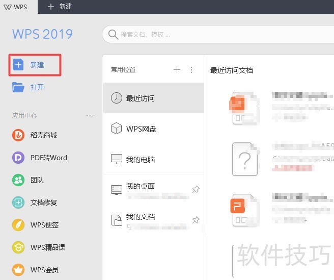This screenshot has width=334, height=280.
Task: Click the WPS logo icon in the title bar
Action: [x=8, y=7]
